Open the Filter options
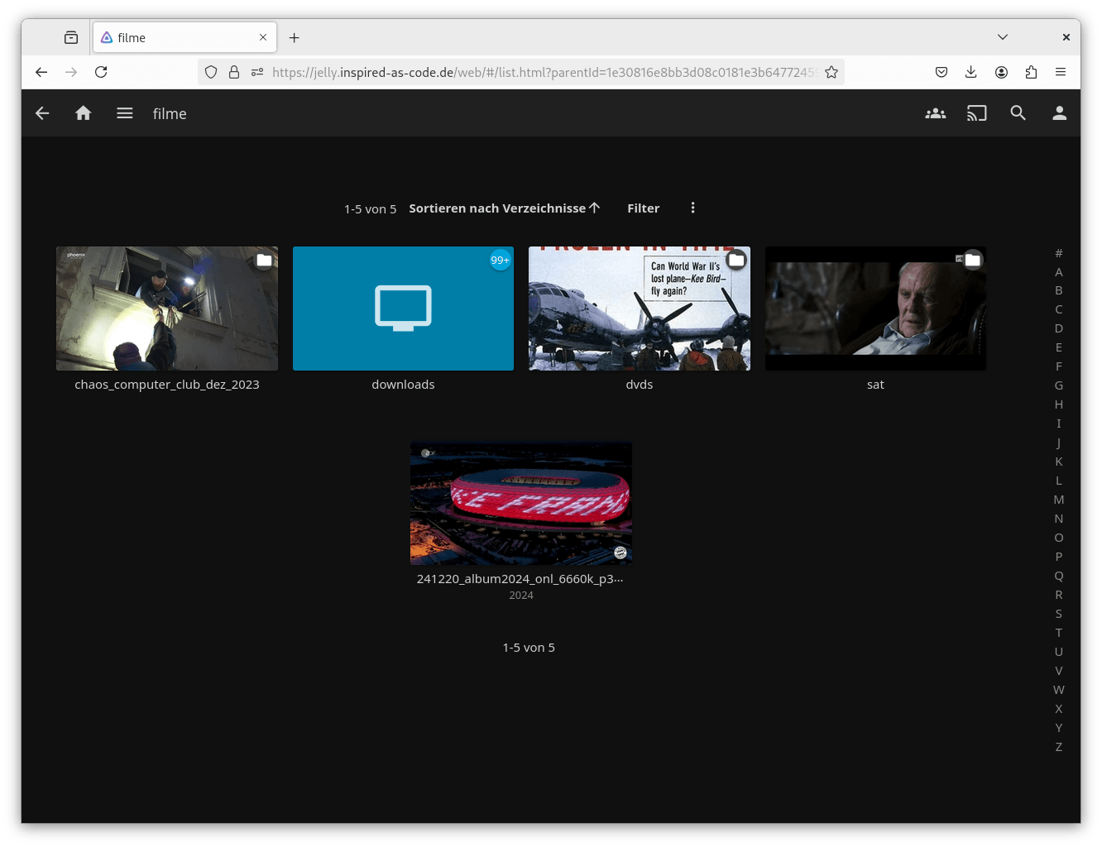Image resolution: width=1102 pixels, height=847 pixels. (643, 208)
